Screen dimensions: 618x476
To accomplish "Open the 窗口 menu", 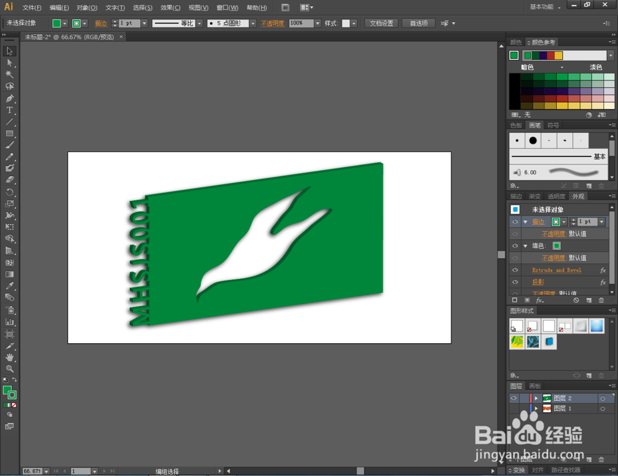I will coord(227,8).
